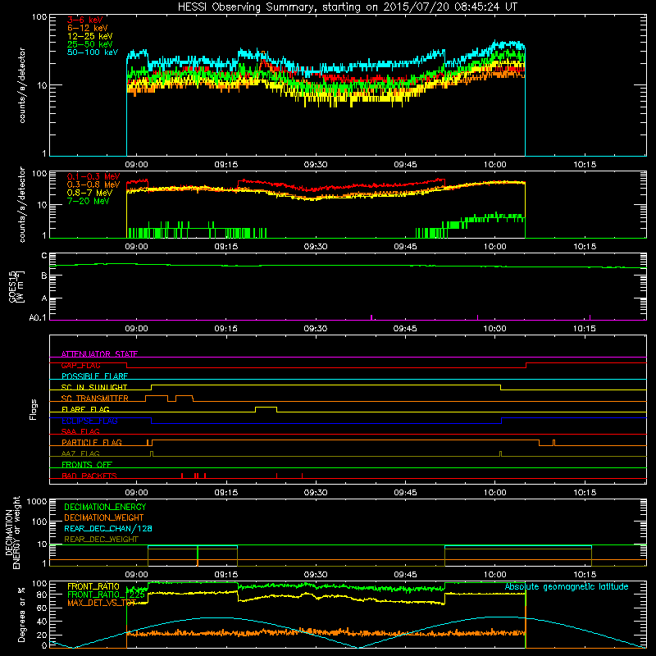This screenshot has width=656, height=656.
Task: Click the Degrees or % axis title
Action: point(21,614)
